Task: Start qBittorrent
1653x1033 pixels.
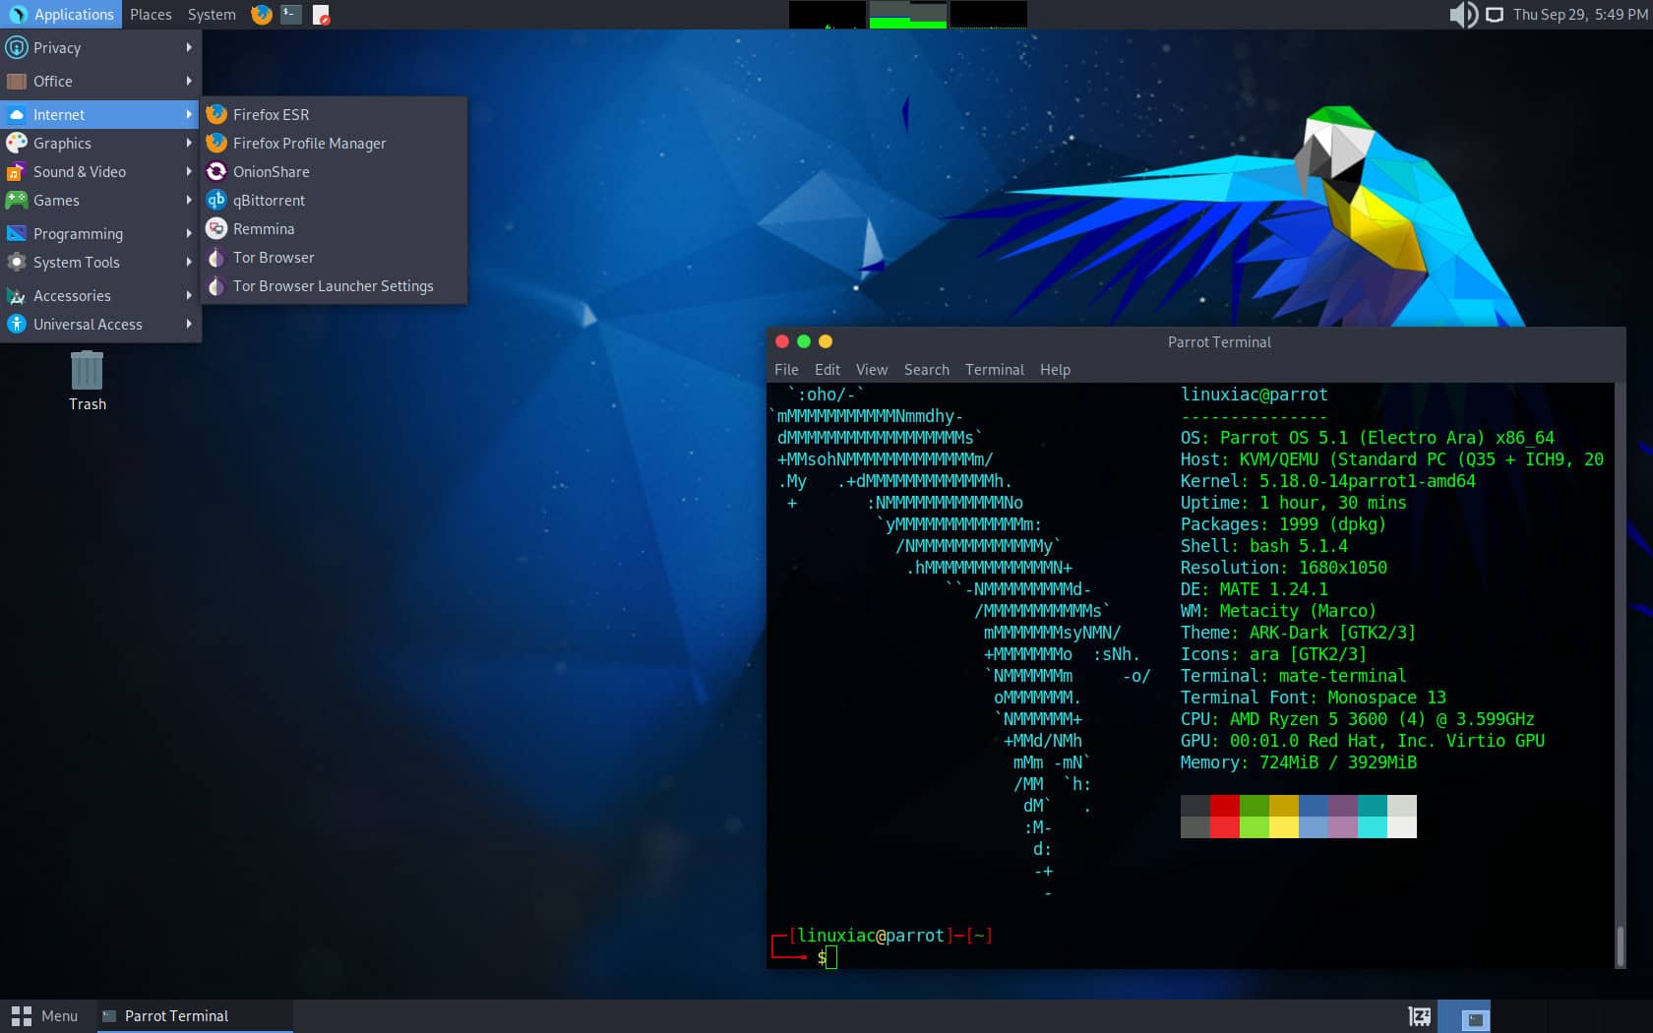Action: (270, 200)
